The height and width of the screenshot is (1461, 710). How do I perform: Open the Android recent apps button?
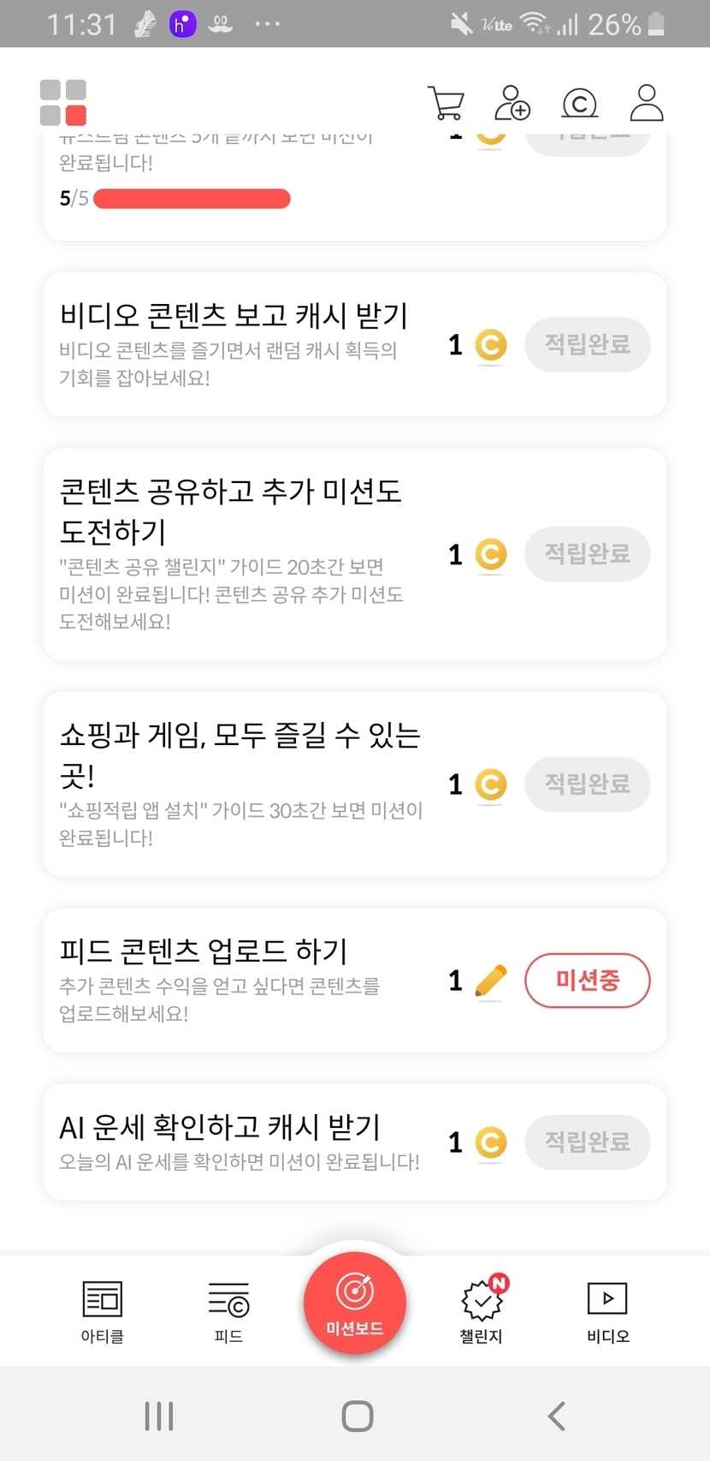pyautogui.click(x=159, y=1416)
